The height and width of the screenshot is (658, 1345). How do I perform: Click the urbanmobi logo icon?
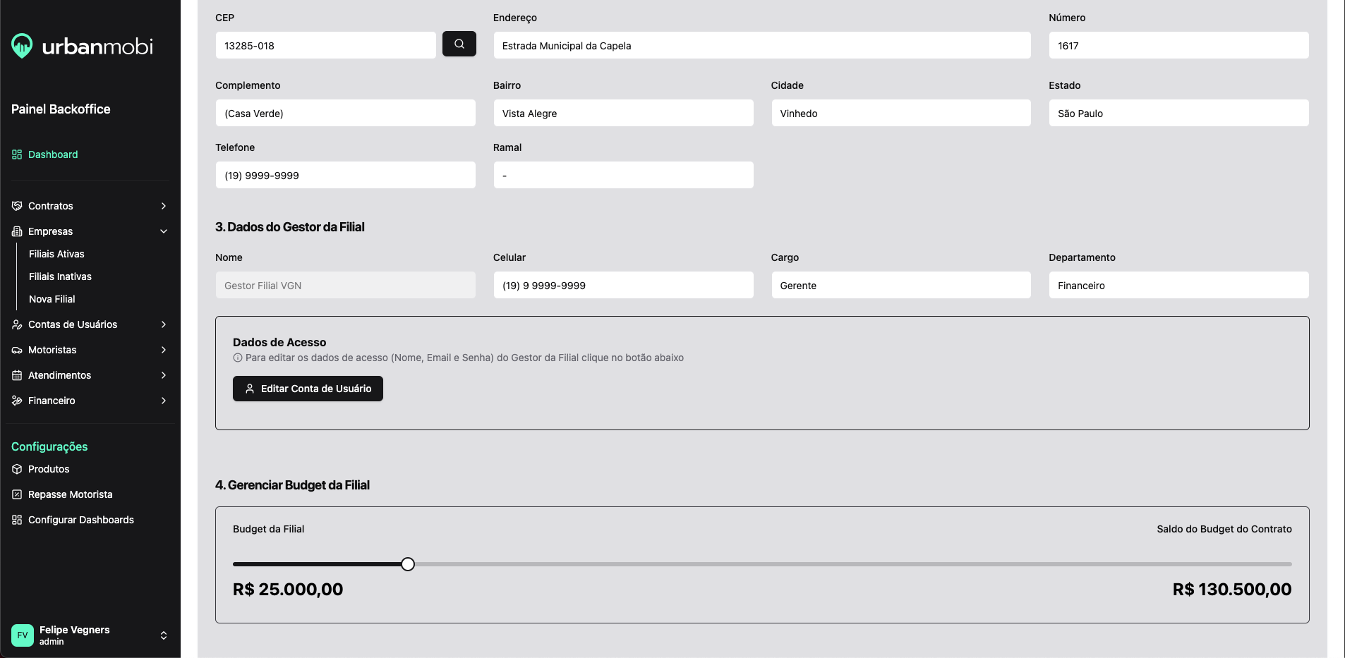[22, 46]
